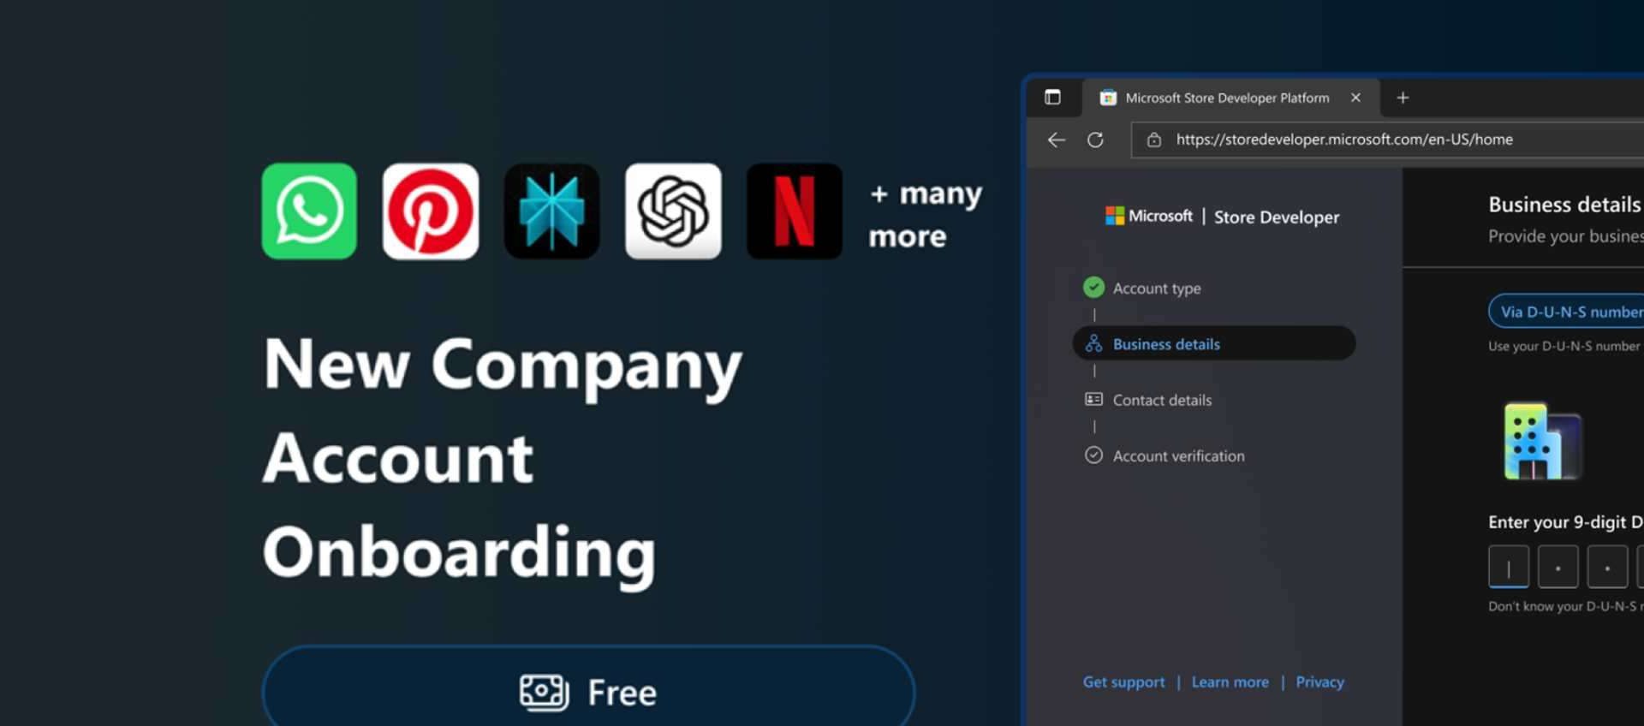Open the Get support link
The height and width of the screenshot is (726, 1644).
point(1123,681)
